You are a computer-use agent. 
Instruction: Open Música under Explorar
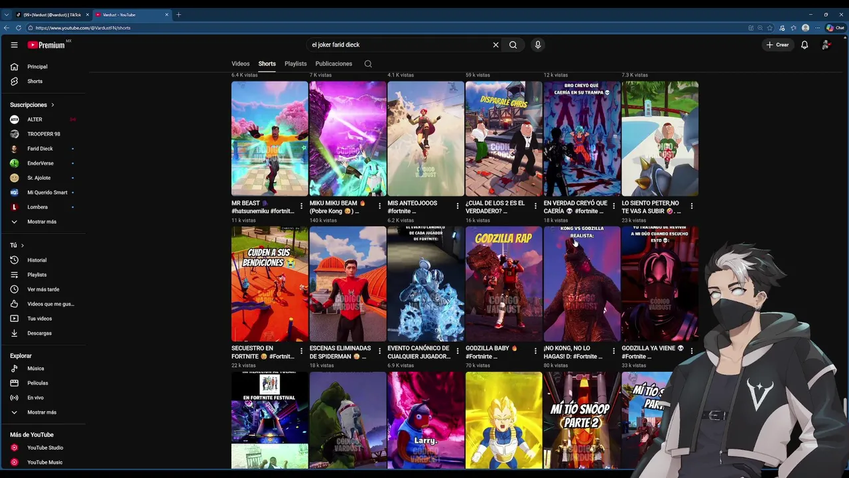[x=42, y=368]
